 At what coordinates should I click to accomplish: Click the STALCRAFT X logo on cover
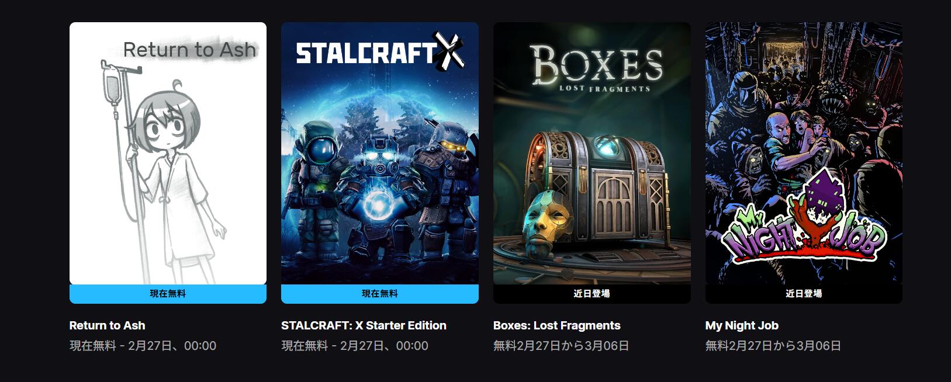380,50
